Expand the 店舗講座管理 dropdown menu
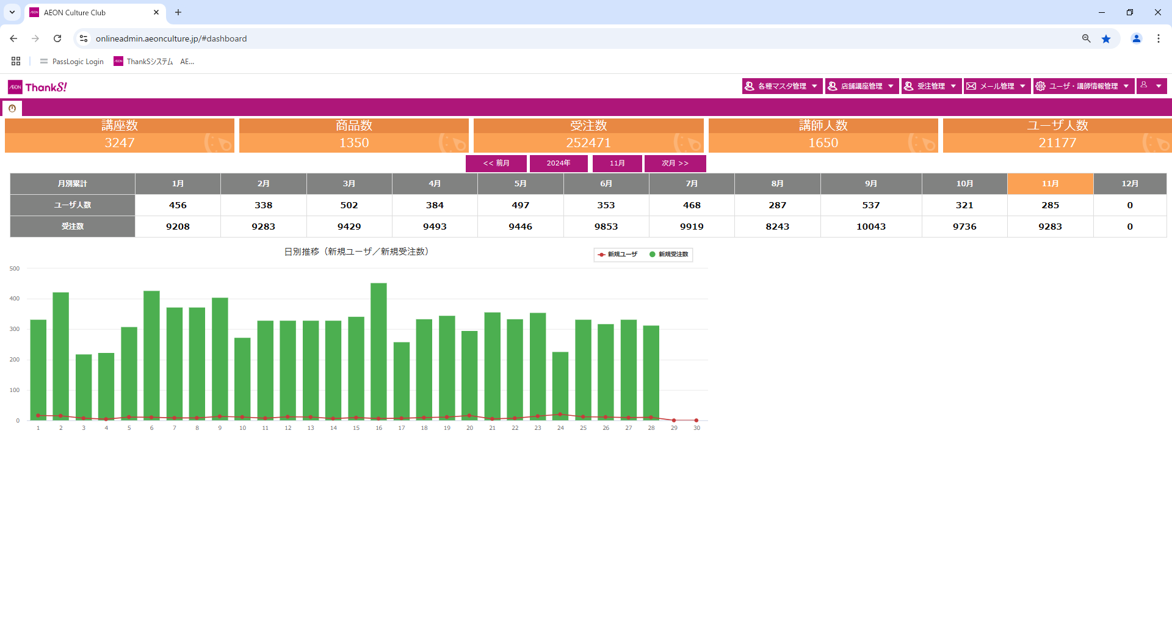The height and width of the screenshot is (632, 1172). point(861,86)
